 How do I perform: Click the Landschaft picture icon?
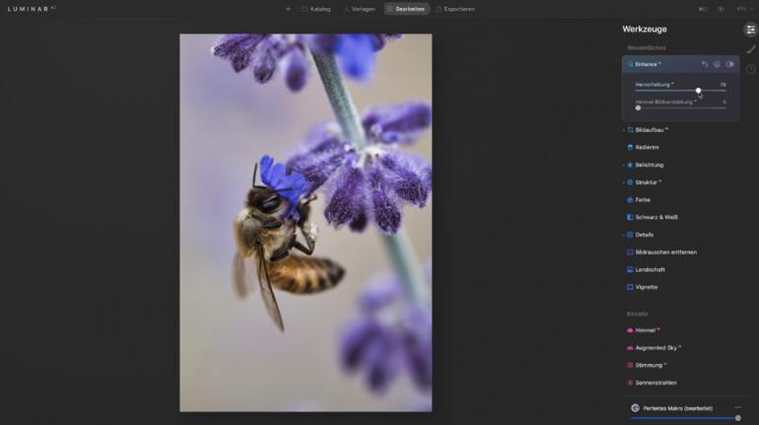click(630, 269)
